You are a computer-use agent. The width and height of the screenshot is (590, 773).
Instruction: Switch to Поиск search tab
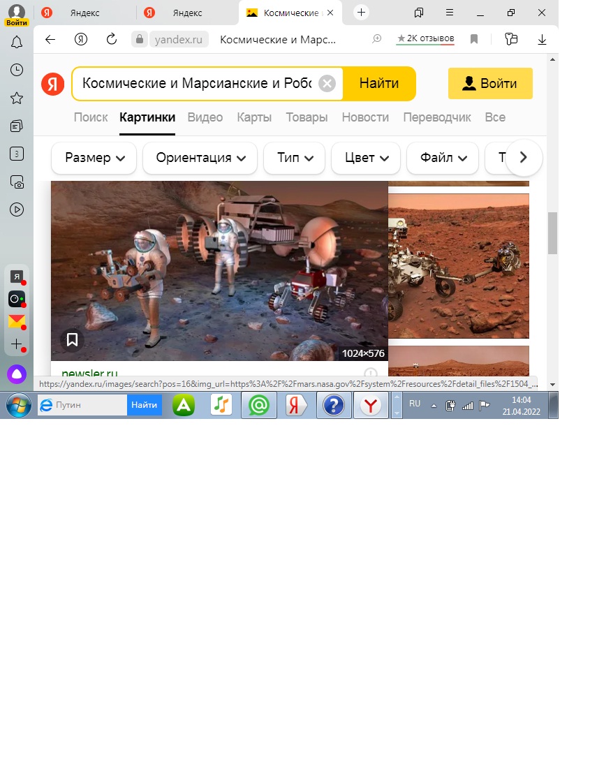[91, 117]
